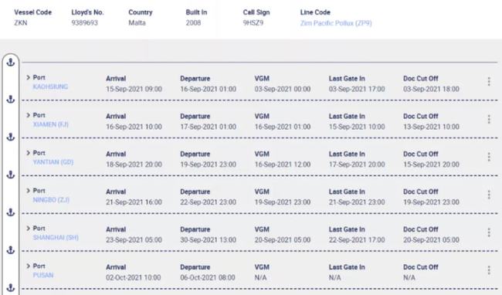
Task: Click anchor icon between Yantian and Ningbo
Action: coord(11,175)
